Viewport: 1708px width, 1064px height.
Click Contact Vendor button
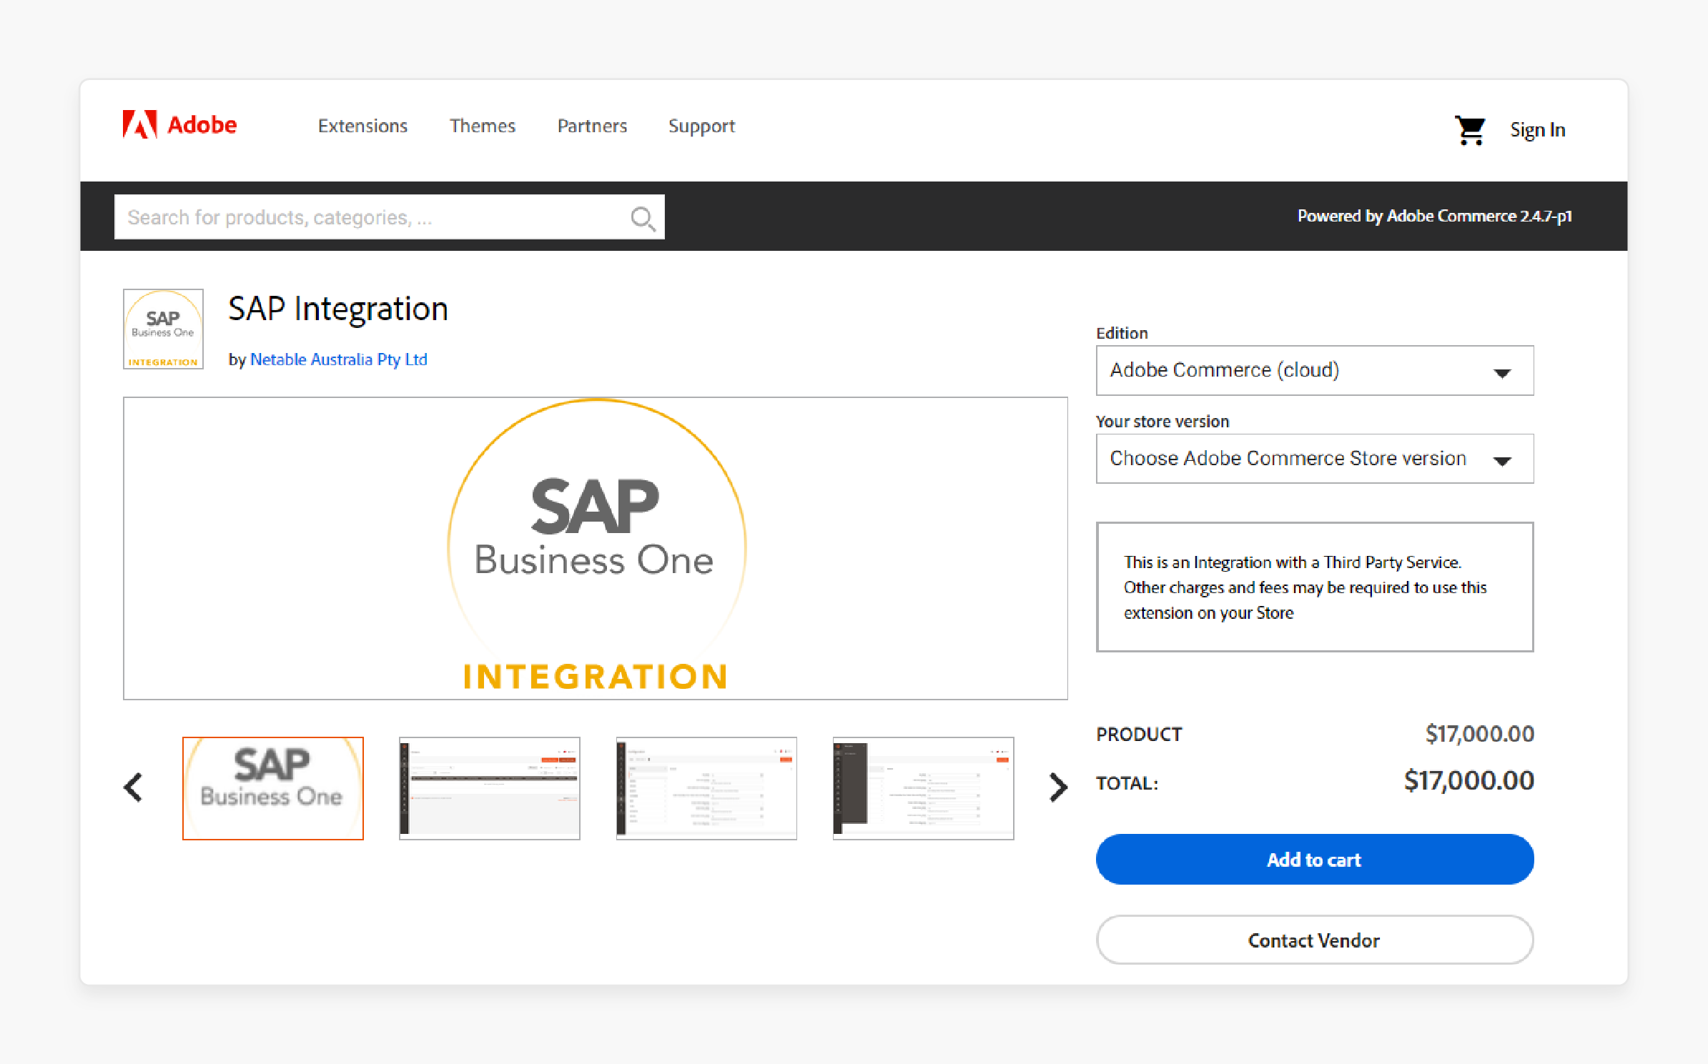point(1315,940)
